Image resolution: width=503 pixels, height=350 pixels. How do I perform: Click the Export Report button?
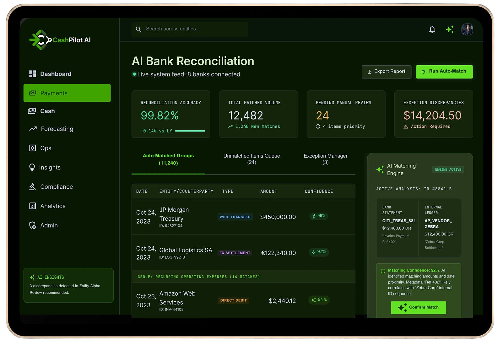point(387,72)
